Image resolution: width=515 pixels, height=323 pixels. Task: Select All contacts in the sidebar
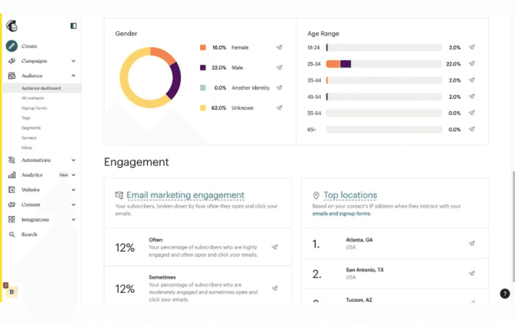tap(33, 98)
